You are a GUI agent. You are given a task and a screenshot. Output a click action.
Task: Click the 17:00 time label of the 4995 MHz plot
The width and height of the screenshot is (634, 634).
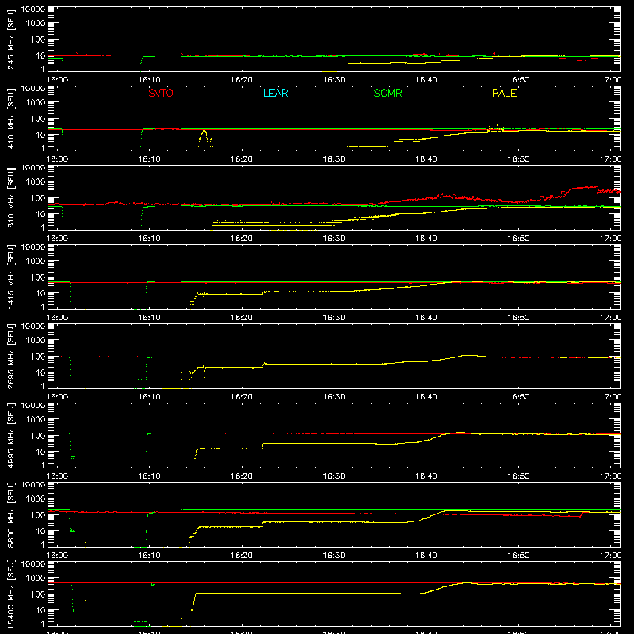click(x=610, y=476)
